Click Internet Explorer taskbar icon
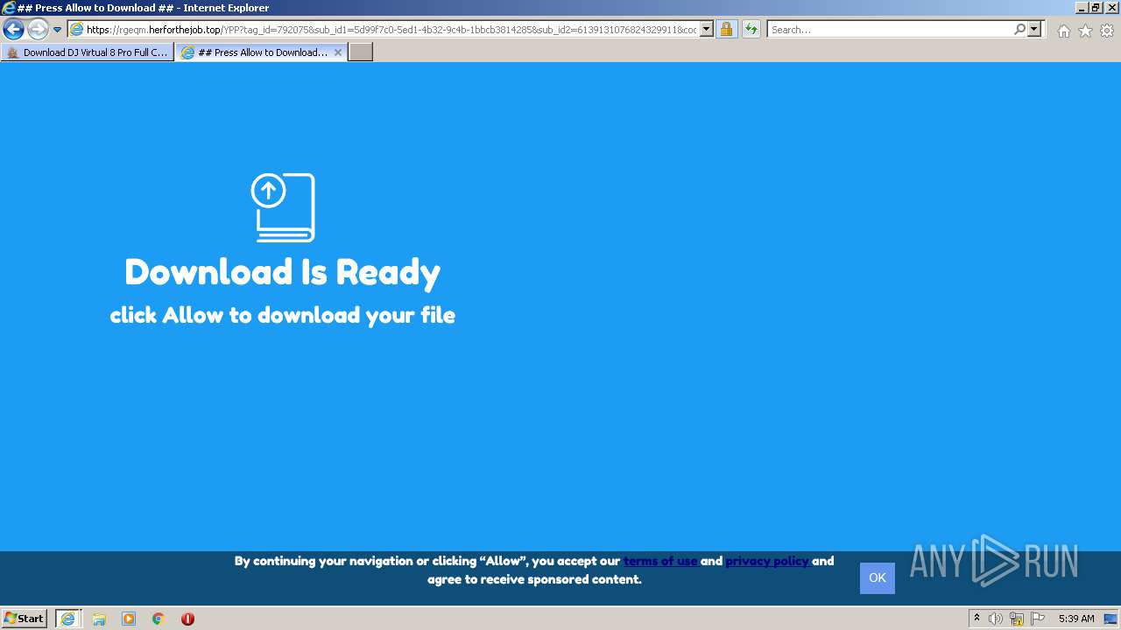1121x630 pixels. tap(68, 619)
